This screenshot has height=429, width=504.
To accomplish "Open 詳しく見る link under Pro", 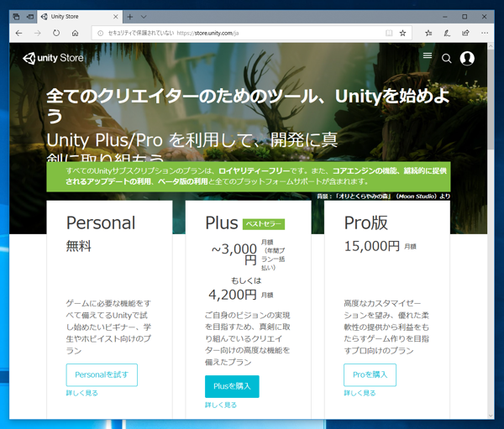I will (x=360, y=393).
